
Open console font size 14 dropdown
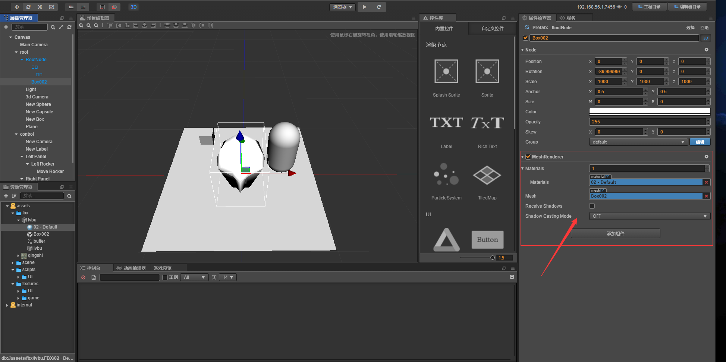228,277
